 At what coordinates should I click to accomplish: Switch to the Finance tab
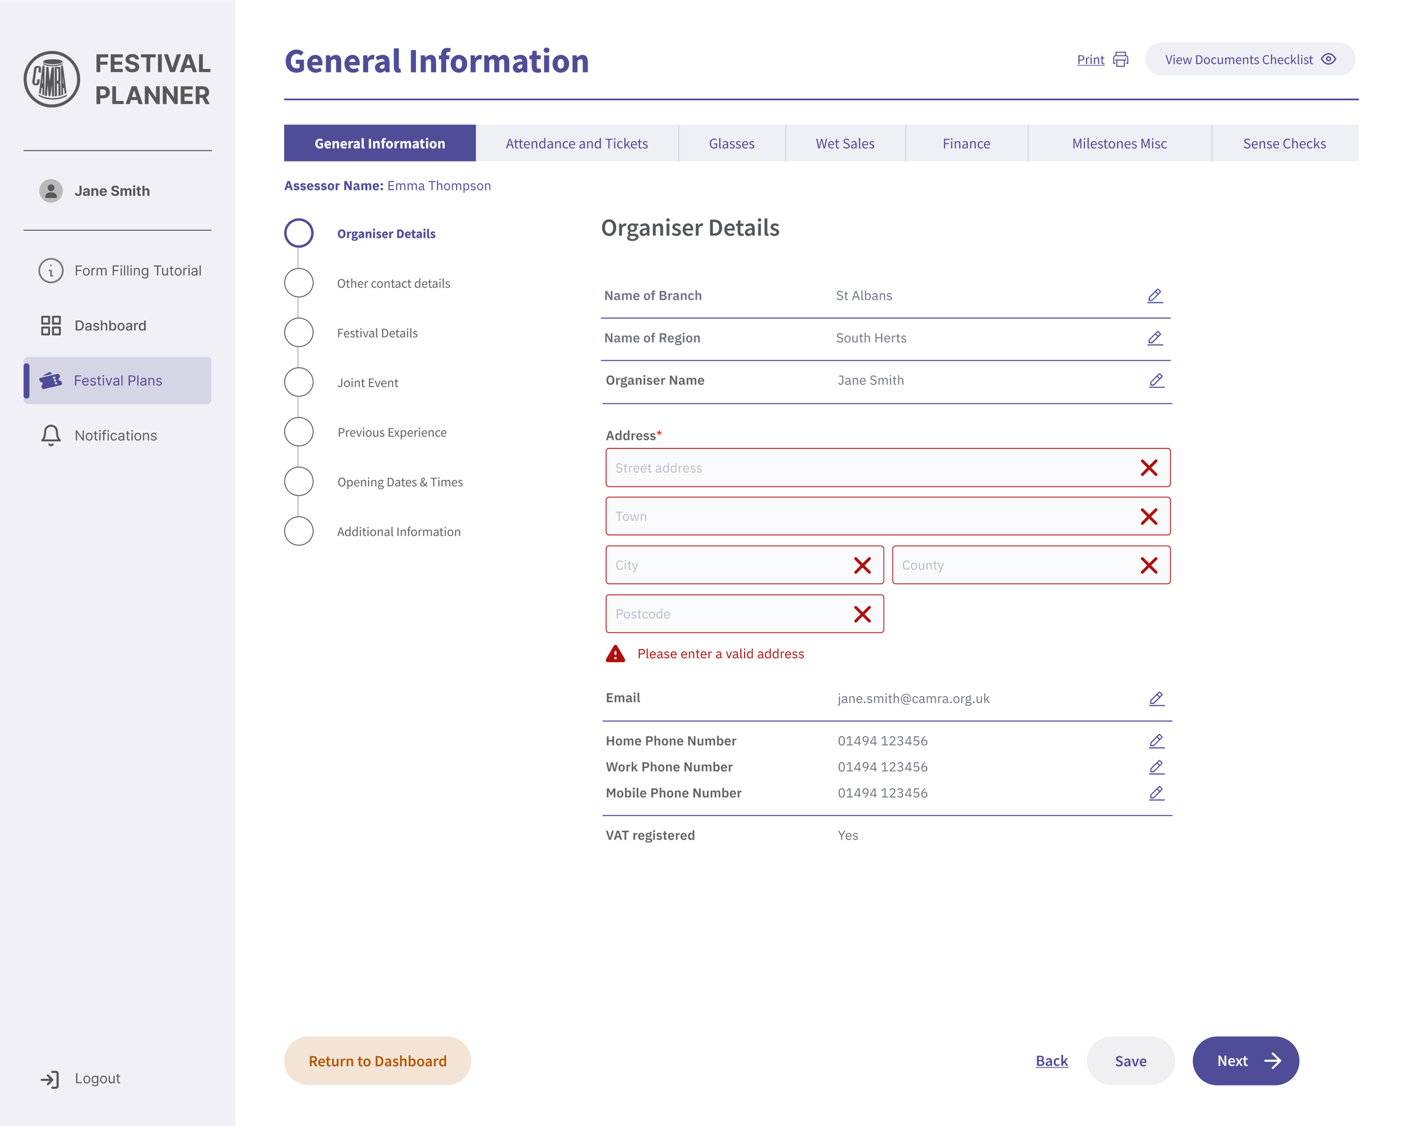[x=966, y=143]
